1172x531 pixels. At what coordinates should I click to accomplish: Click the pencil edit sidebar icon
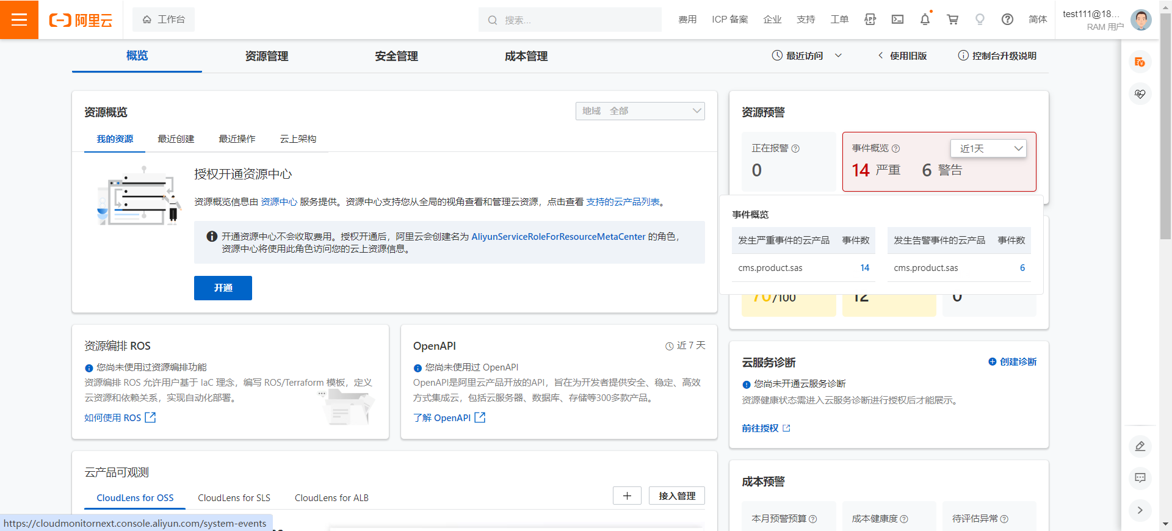point(1140,446)
